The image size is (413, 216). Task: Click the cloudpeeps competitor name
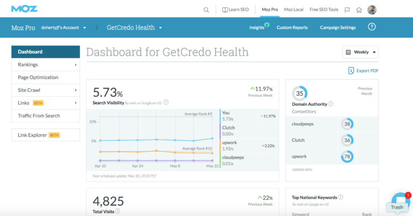coord(303,124)
